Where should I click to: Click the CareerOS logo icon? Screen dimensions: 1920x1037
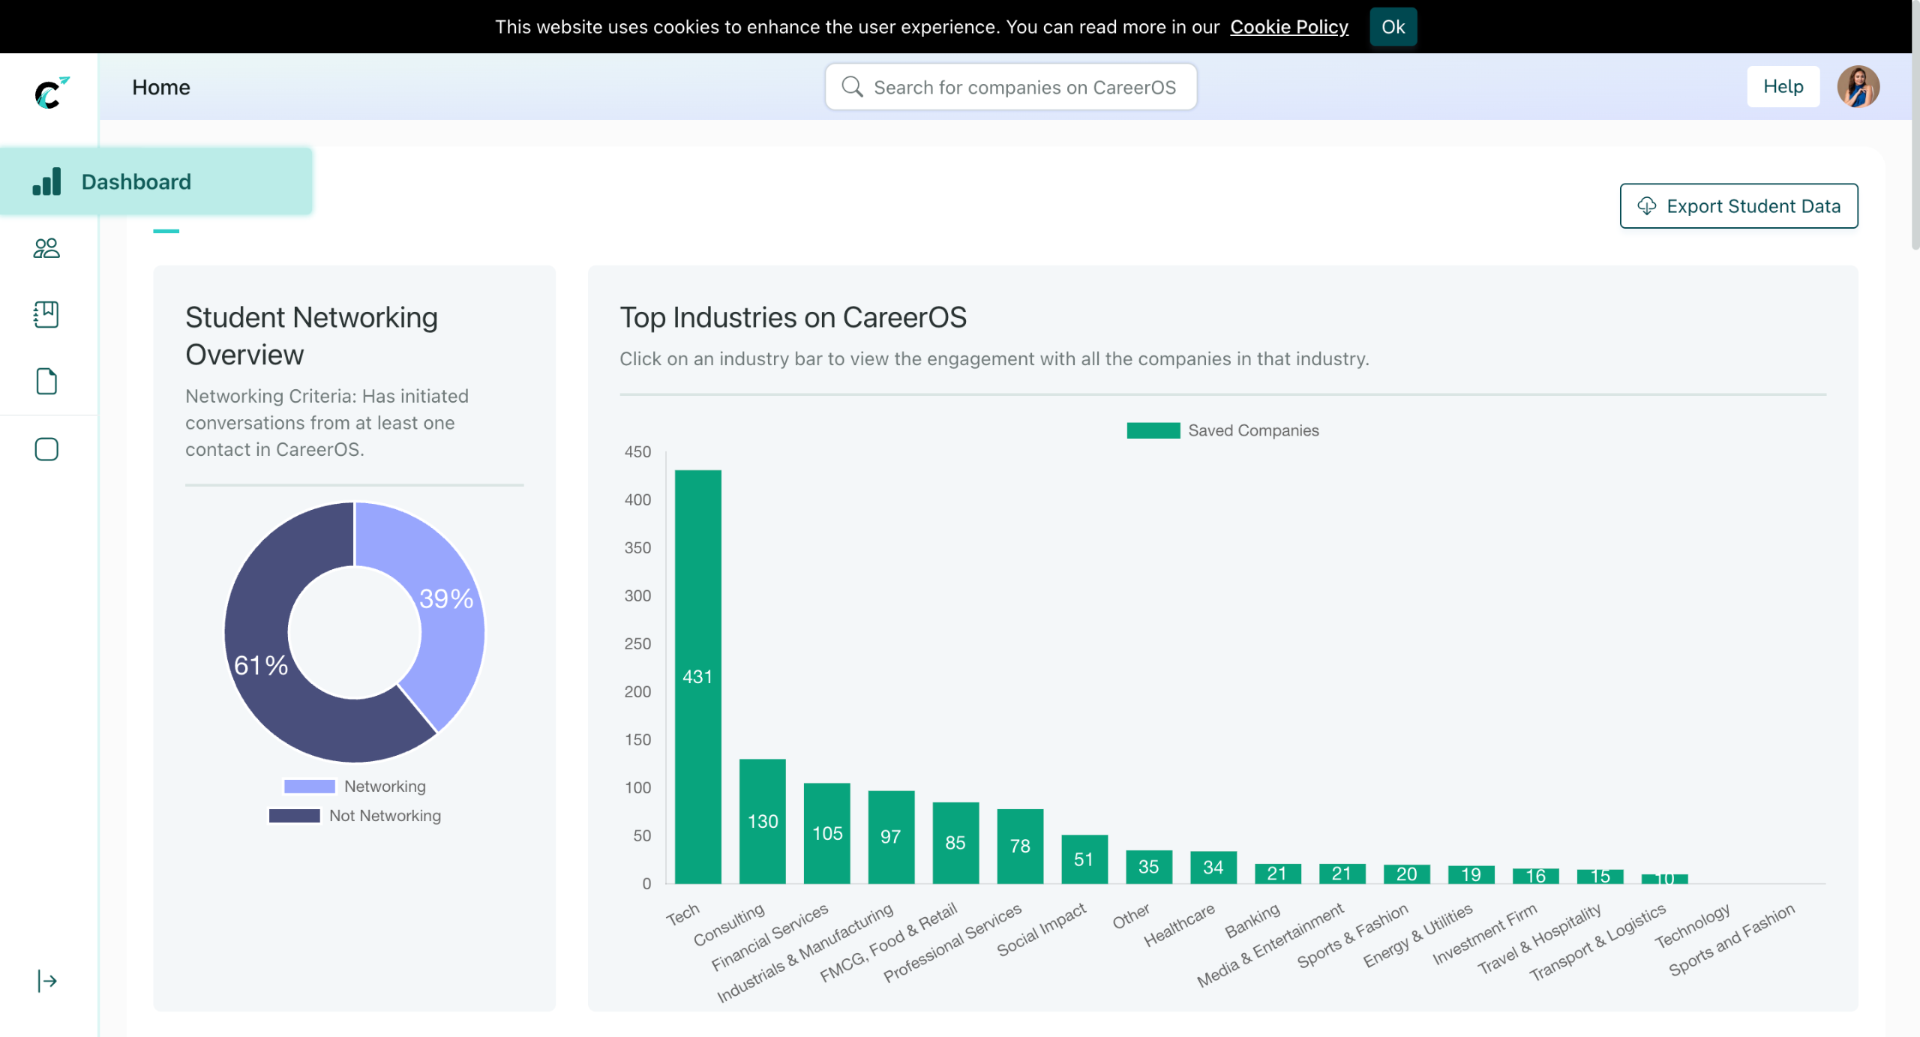click(49, 93)
